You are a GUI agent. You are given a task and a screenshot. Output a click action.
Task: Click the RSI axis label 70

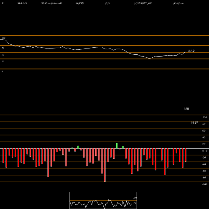(x=3, y=48)
